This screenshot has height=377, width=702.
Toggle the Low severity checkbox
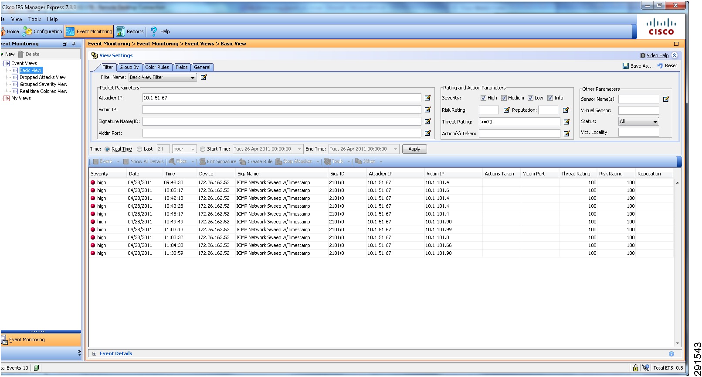tap(530, 98)
